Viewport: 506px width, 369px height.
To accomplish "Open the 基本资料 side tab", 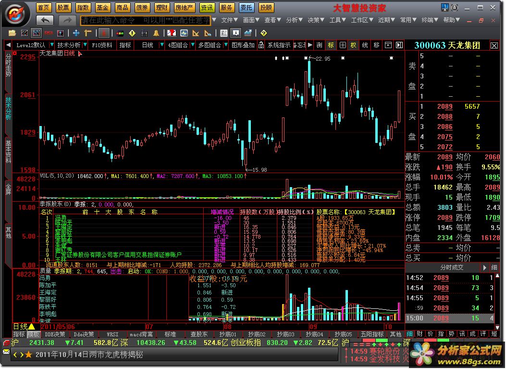I will click(x=8, y=152).
